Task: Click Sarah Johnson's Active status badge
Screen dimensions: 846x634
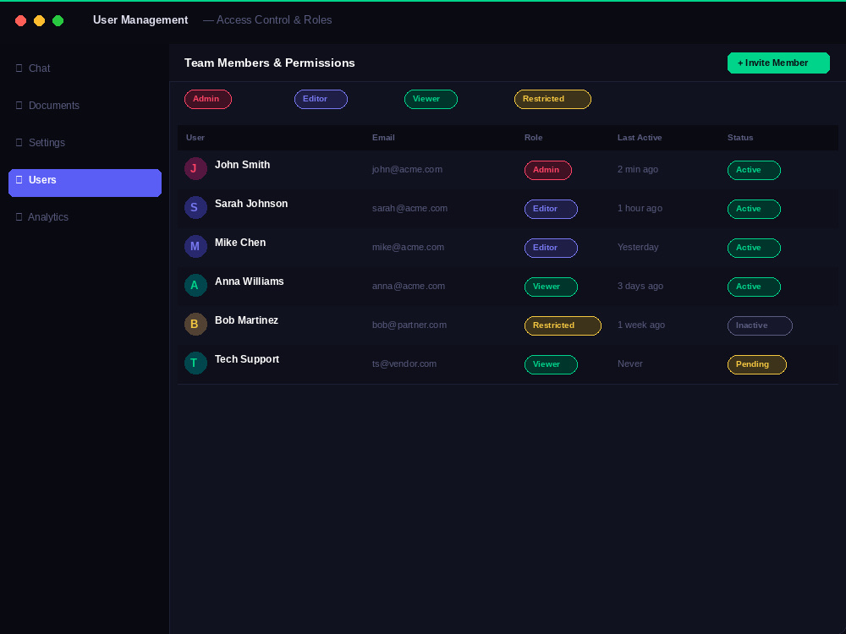Action: [x=754, y=209]
